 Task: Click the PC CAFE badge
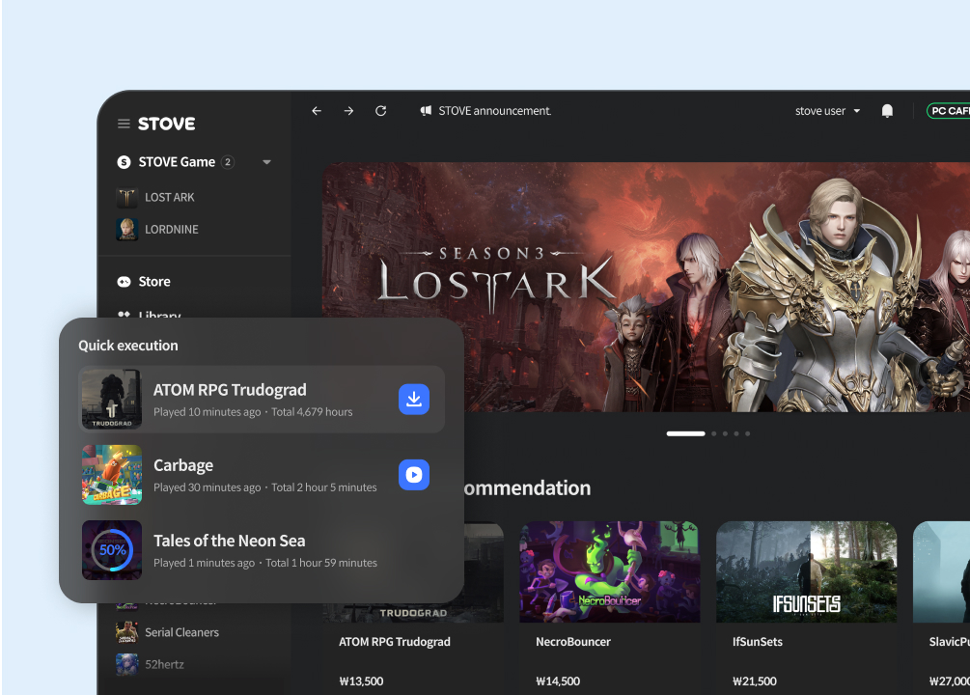tap(949, 111)
